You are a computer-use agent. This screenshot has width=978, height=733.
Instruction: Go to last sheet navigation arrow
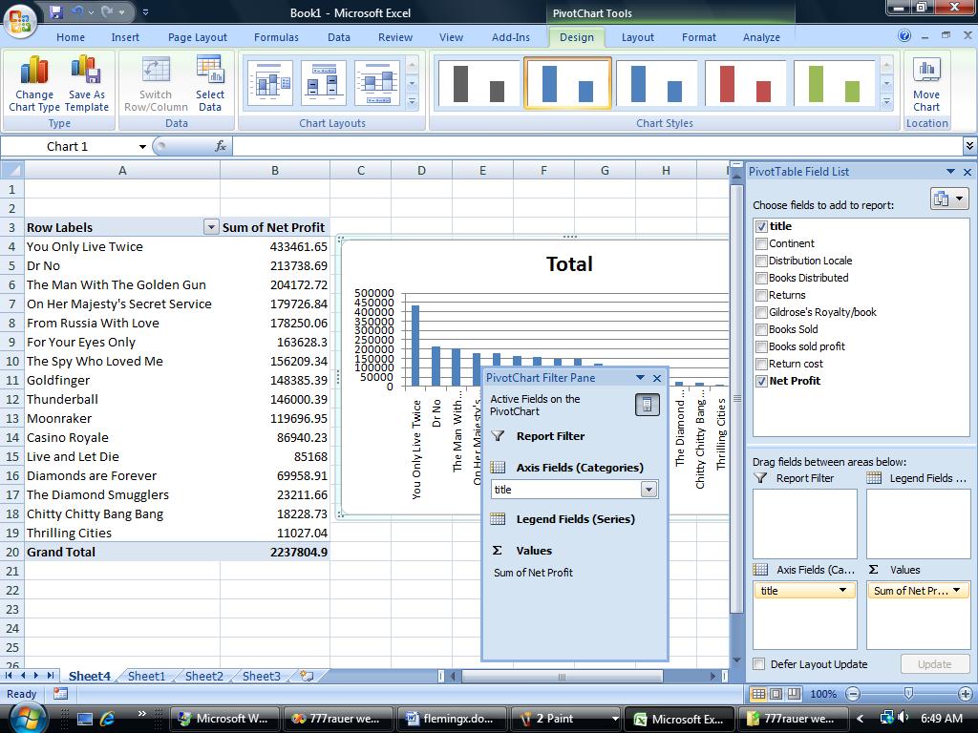(x=50, y=675)
